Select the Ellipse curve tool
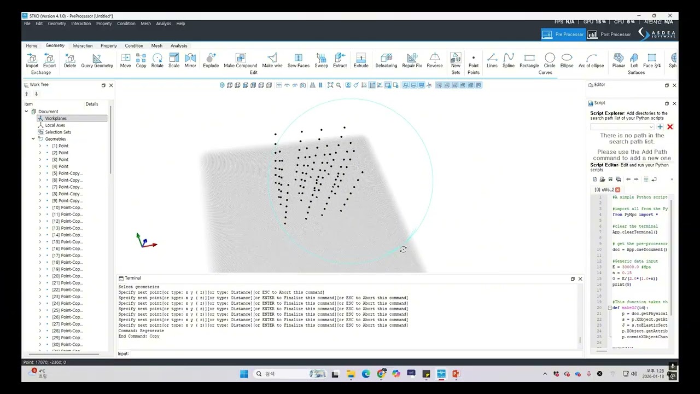The width and height of the screenshot is (700, 394). point(567,60)
